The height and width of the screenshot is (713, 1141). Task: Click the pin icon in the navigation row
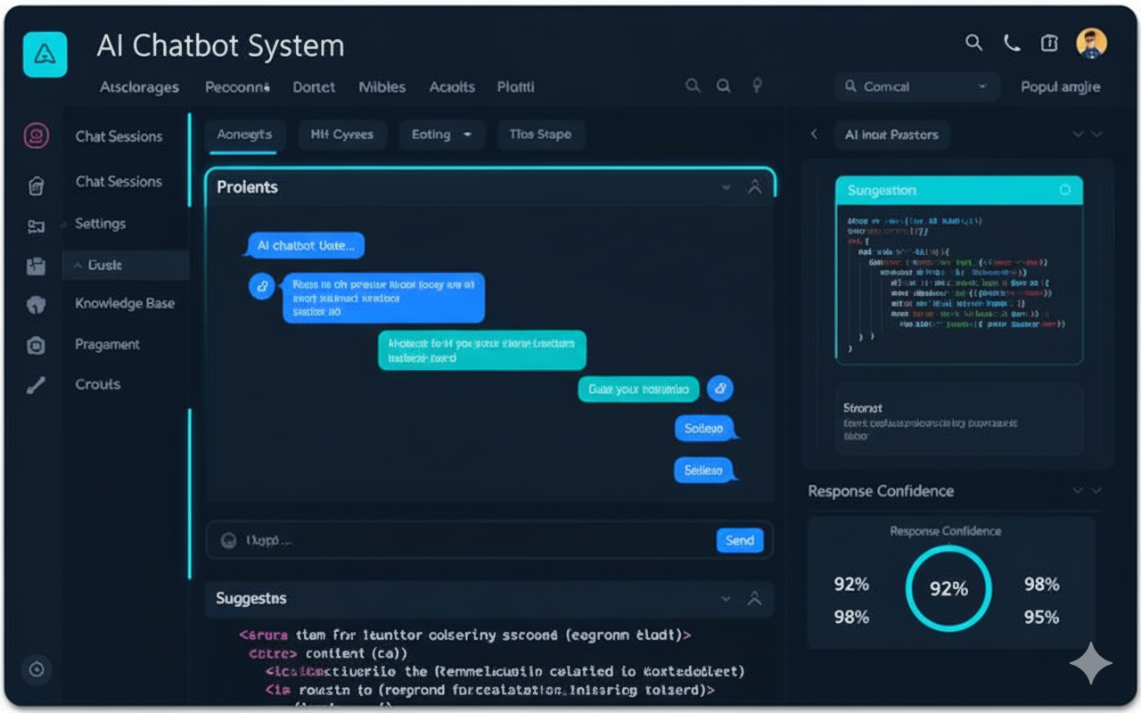pos(758,86)
